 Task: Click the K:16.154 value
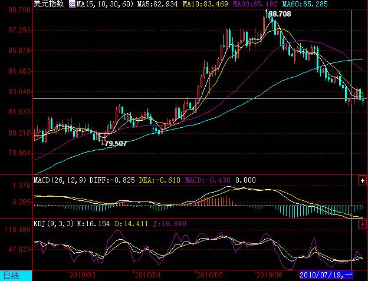coord(93,224)
